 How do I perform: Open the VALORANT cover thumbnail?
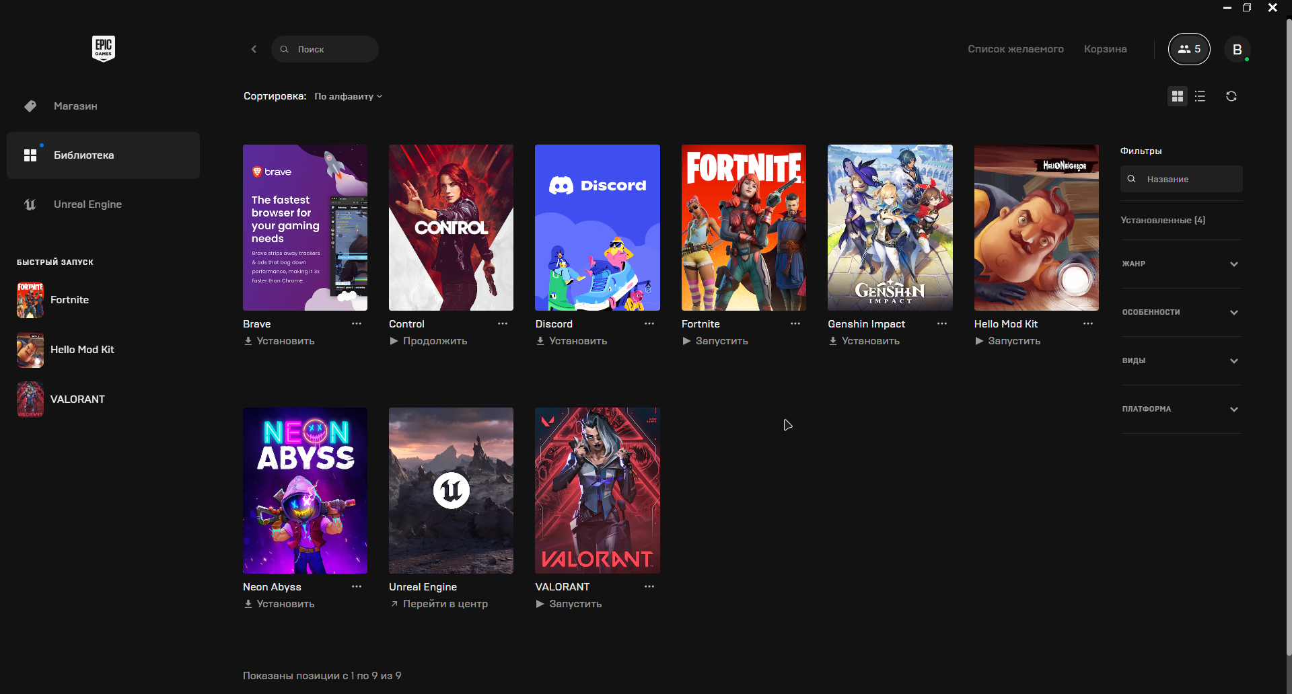point(598,490)
